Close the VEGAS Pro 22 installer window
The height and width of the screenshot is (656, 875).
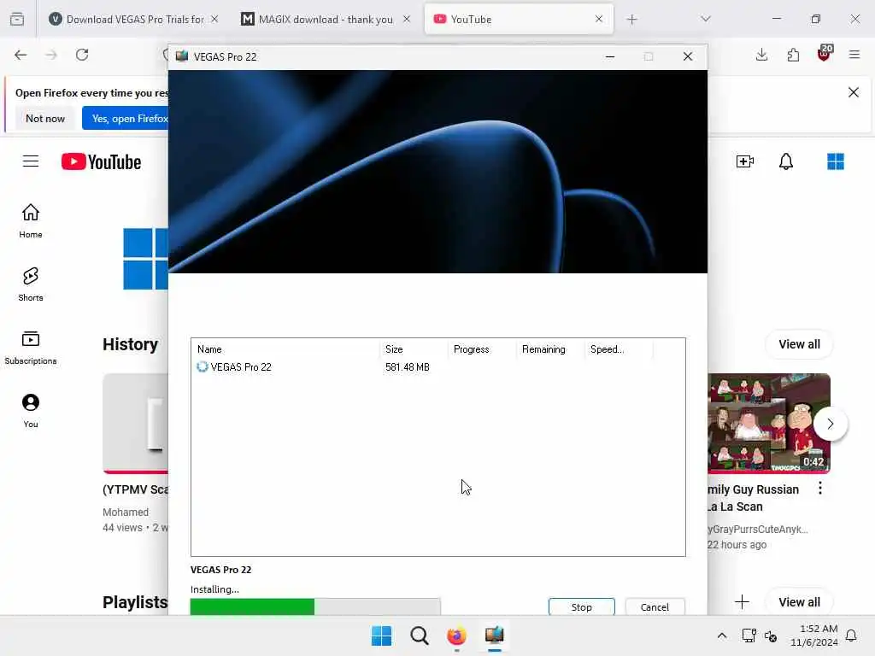[688, 56]
